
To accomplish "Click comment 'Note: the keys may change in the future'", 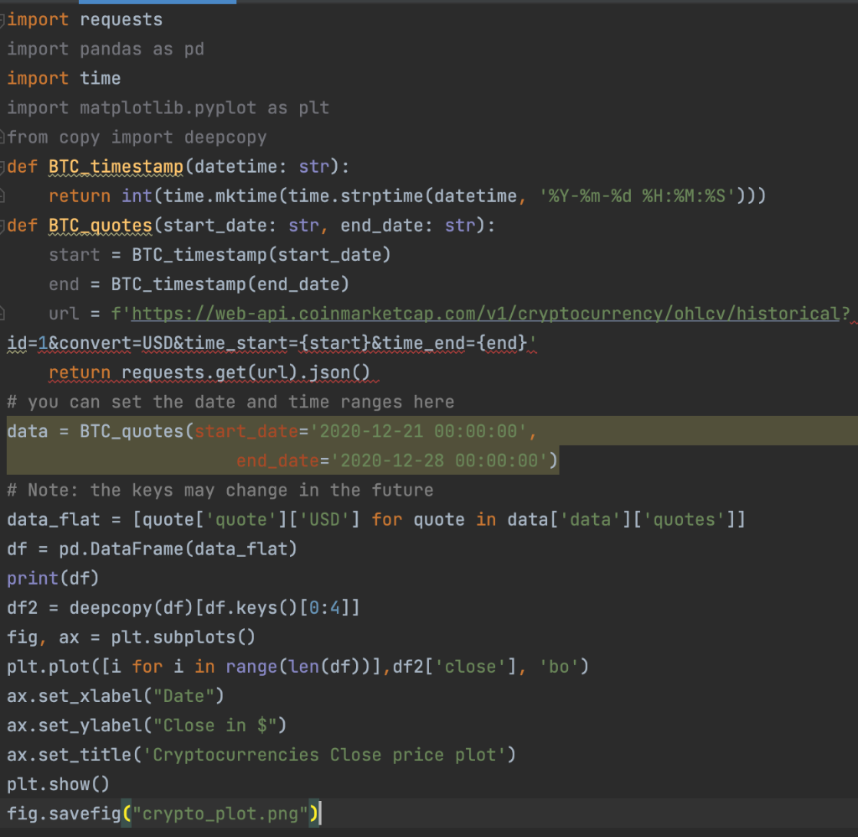I will 220,491.
